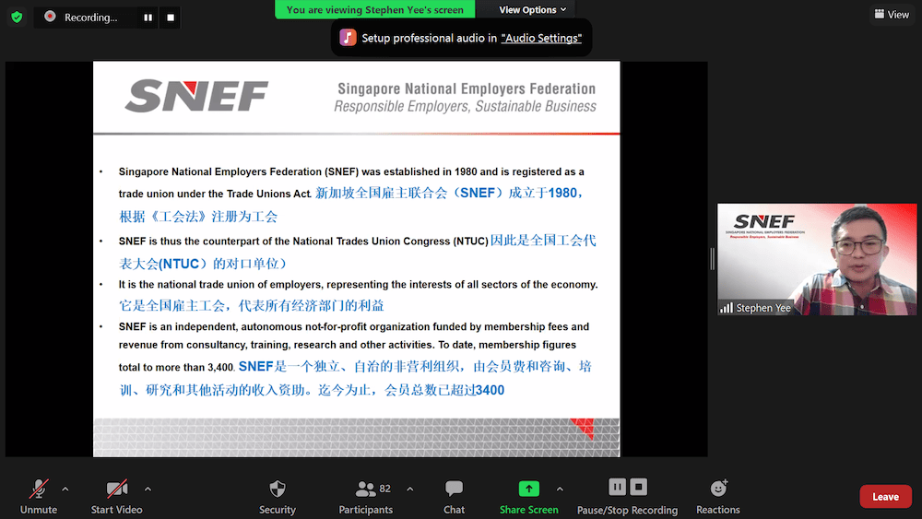Click Pause/Stop Recording toolbar control
This screenshot has height=519, width=922.
(x=627, y=495)
